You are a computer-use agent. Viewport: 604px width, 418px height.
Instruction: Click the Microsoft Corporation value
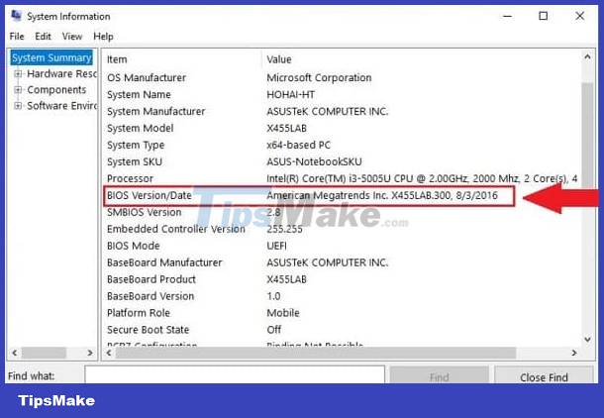coord(320,78)
